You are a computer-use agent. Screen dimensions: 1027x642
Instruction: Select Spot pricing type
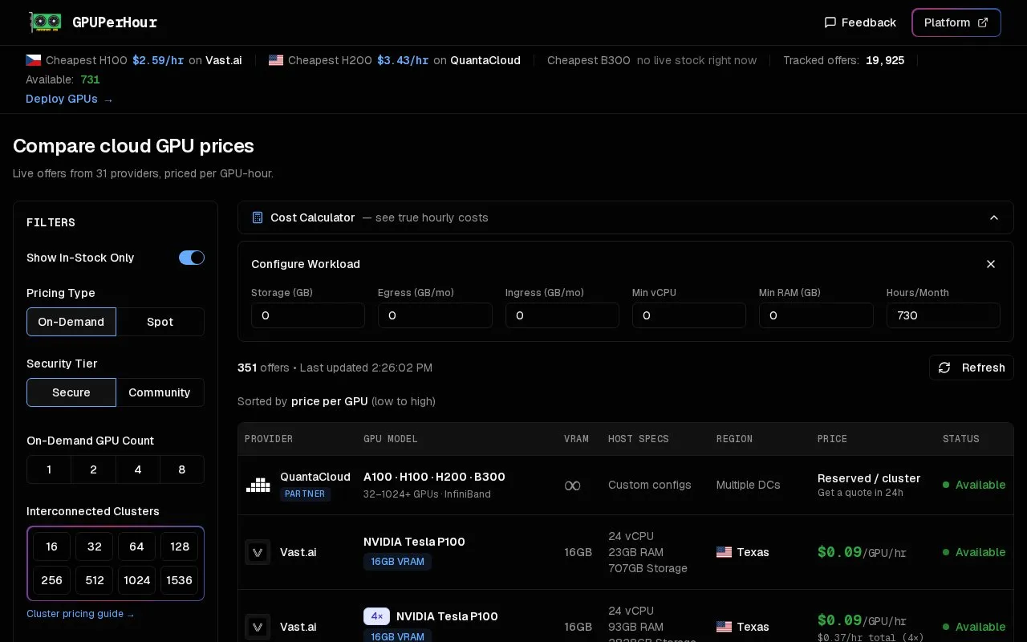click(x=160, y=322)
